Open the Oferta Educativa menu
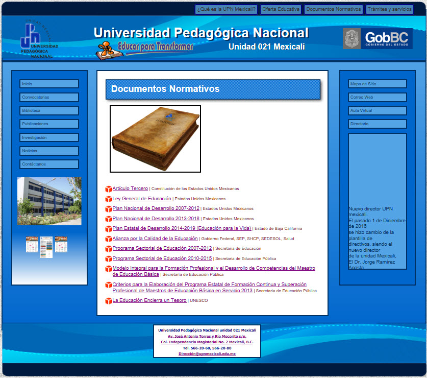This screenshot has width=427, height=378. [x=281, y=9]
